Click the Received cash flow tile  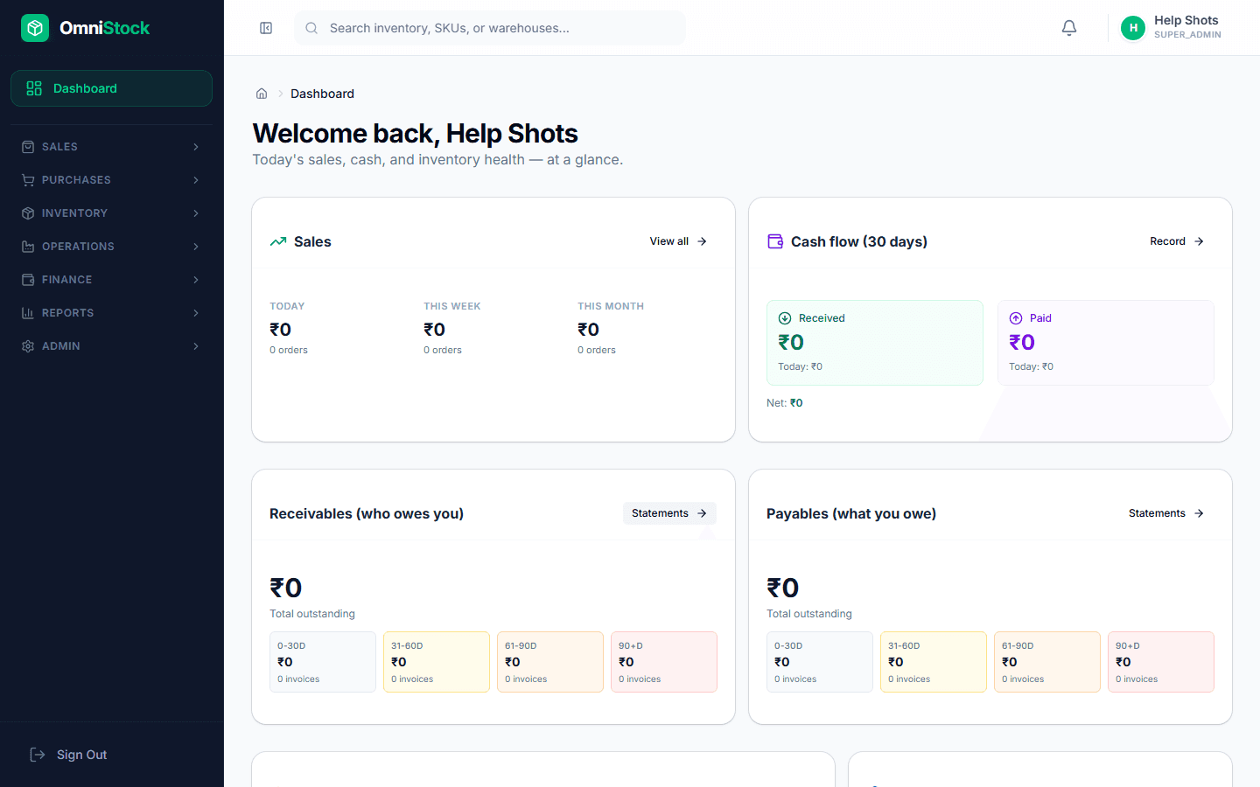pos(875,343)
